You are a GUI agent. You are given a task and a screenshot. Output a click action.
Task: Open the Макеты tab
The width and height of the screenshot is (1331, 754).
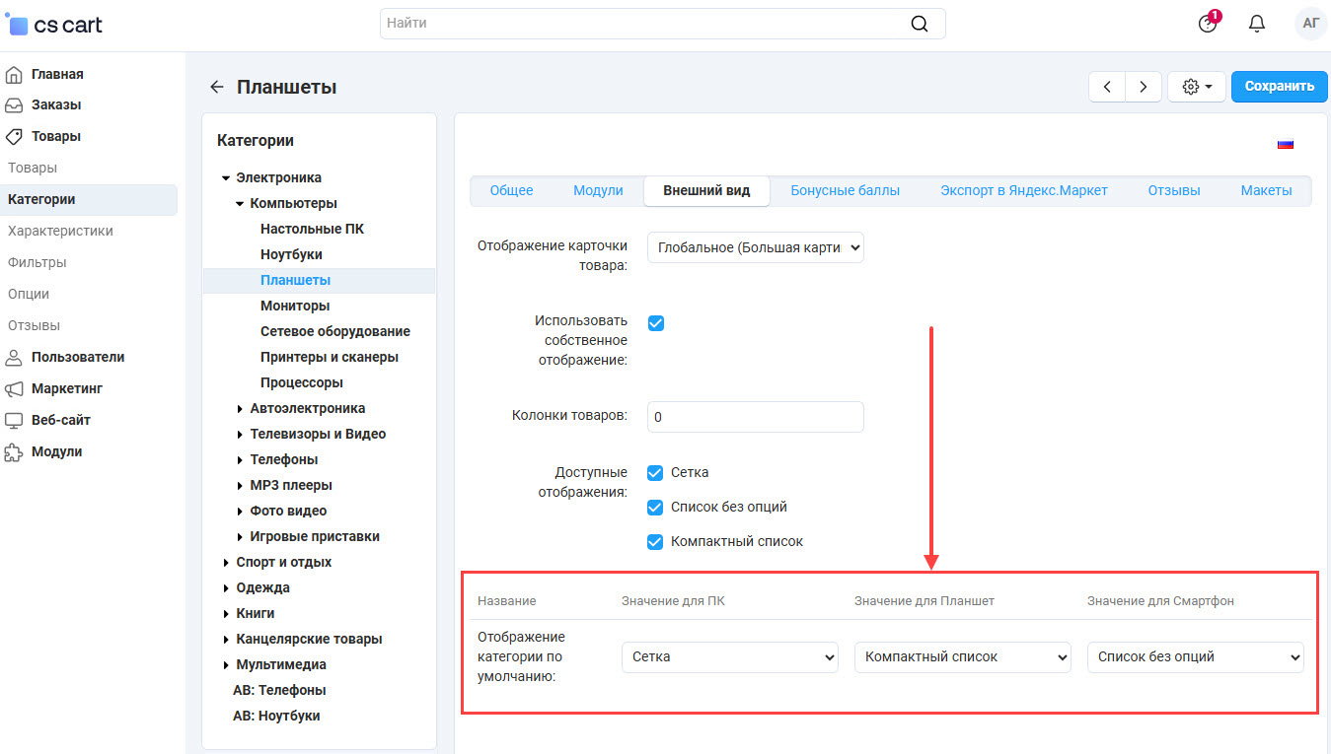[1266, 191]
